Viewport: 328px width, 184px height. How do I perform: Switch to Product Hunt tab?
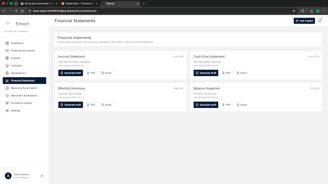click(x=79, y=4)
